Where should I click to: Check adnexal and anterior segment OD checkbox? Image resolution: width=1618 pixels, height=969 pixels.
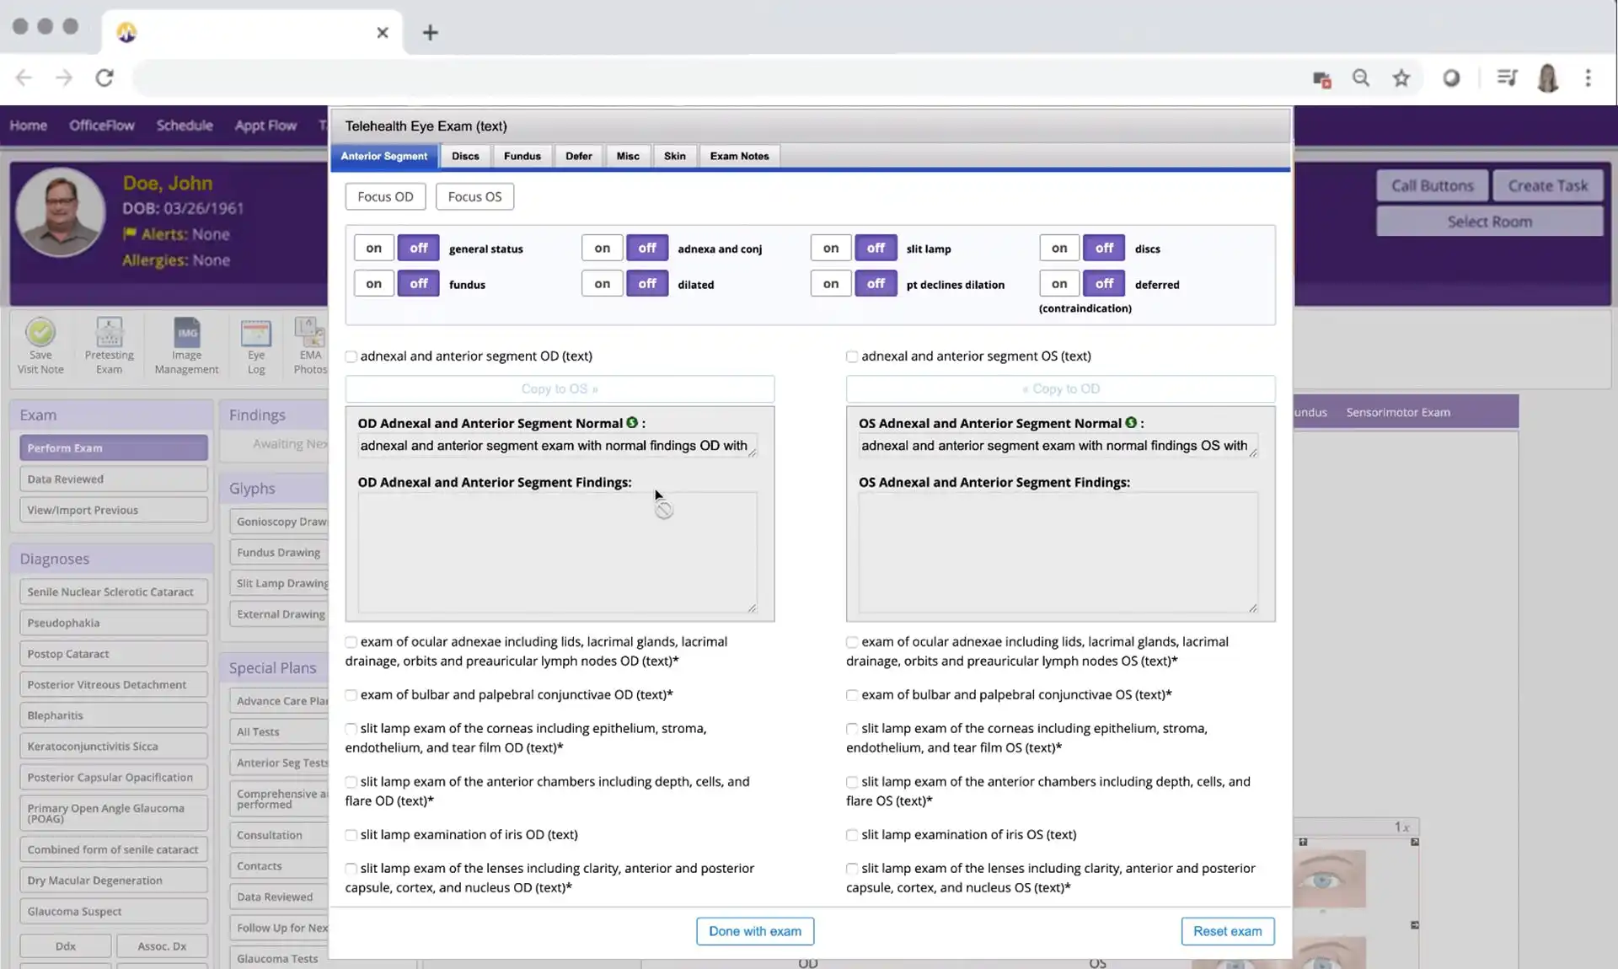[x=351, y=356]
